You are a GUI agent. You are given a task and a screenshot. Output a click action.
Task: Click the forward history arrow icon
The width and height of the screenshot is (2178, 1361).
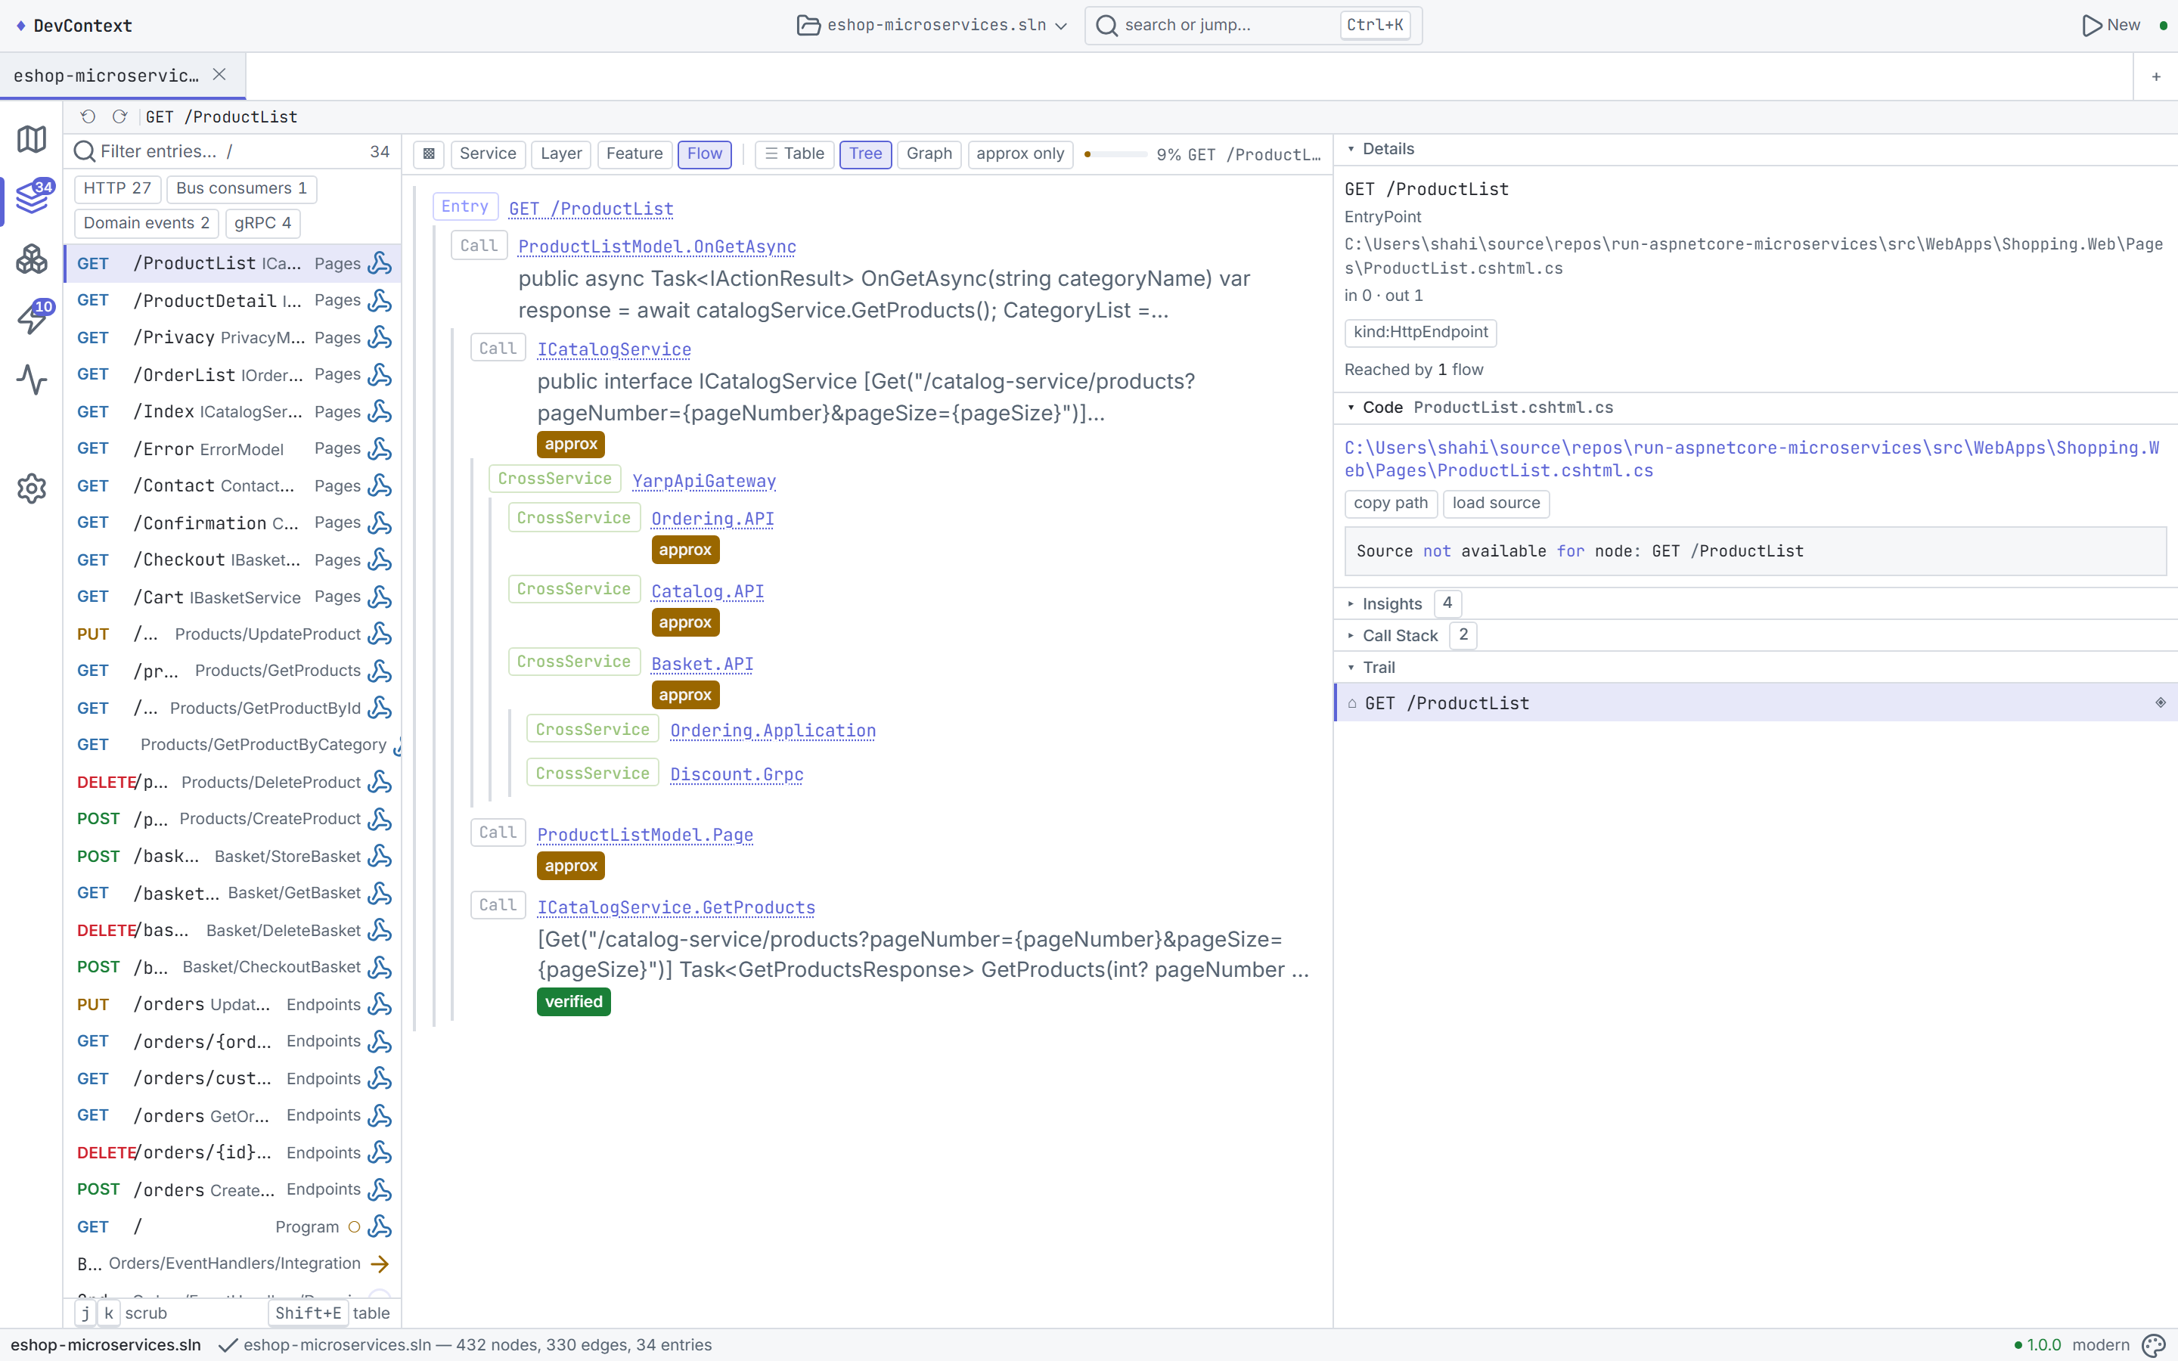pyautogui.click(x=119, y=116)
